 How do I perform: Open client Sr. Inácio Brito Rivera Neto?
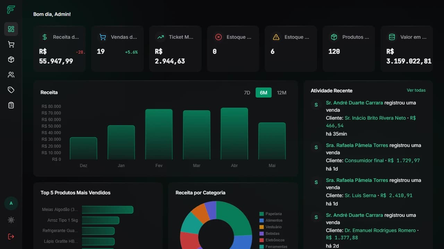(375, 118)
